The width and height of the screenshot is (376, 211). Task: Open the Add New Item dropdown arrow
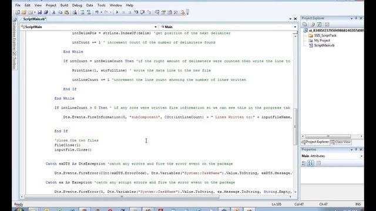[x=35, y=12]
